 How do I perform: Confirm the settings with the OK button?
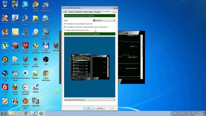[x=89, y=108]
